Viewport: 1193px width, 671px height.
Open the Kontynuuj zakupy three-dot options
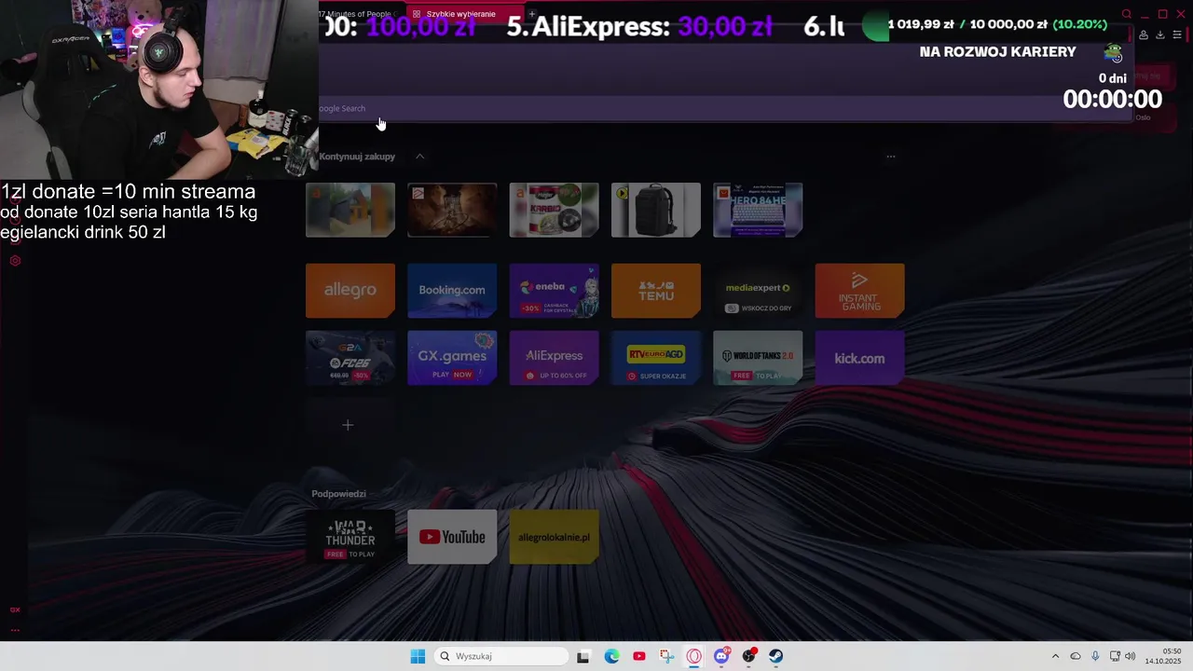(x=891, y=157)
